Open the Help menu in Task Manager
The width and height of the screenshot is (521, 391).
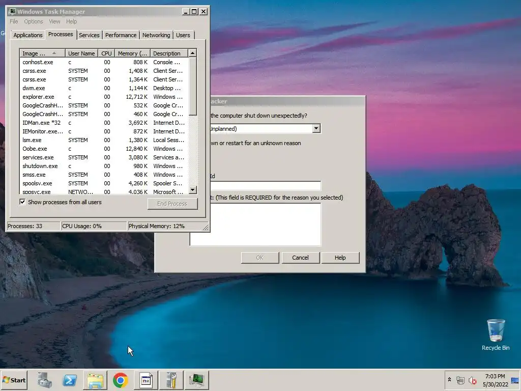tap(71, 21)
